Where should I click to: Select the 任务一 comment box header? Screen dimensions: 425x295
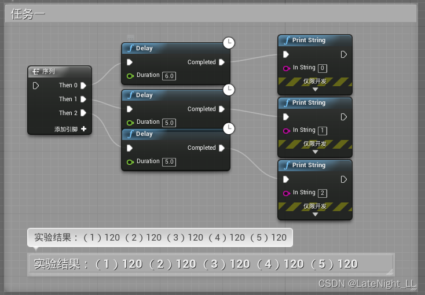click(x=211, y=13)
